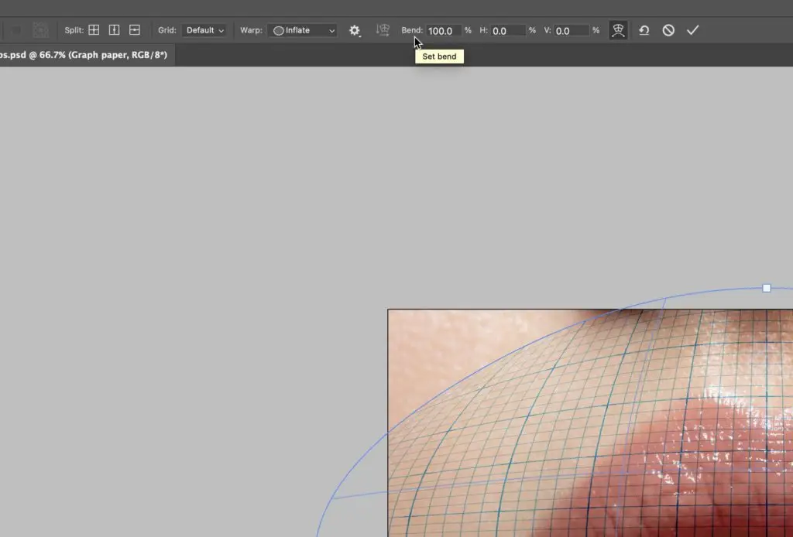Toggle between free transform and warp modes
Image resolution: width=793 pixels, height=537 pixels.
click(618, 30)
